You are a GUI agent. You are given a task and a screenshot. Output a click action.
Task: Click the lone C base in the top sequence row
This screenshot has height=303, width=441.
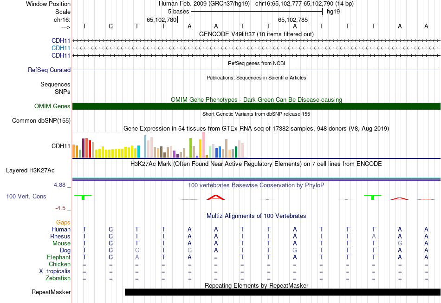click(x=111, y=26)
